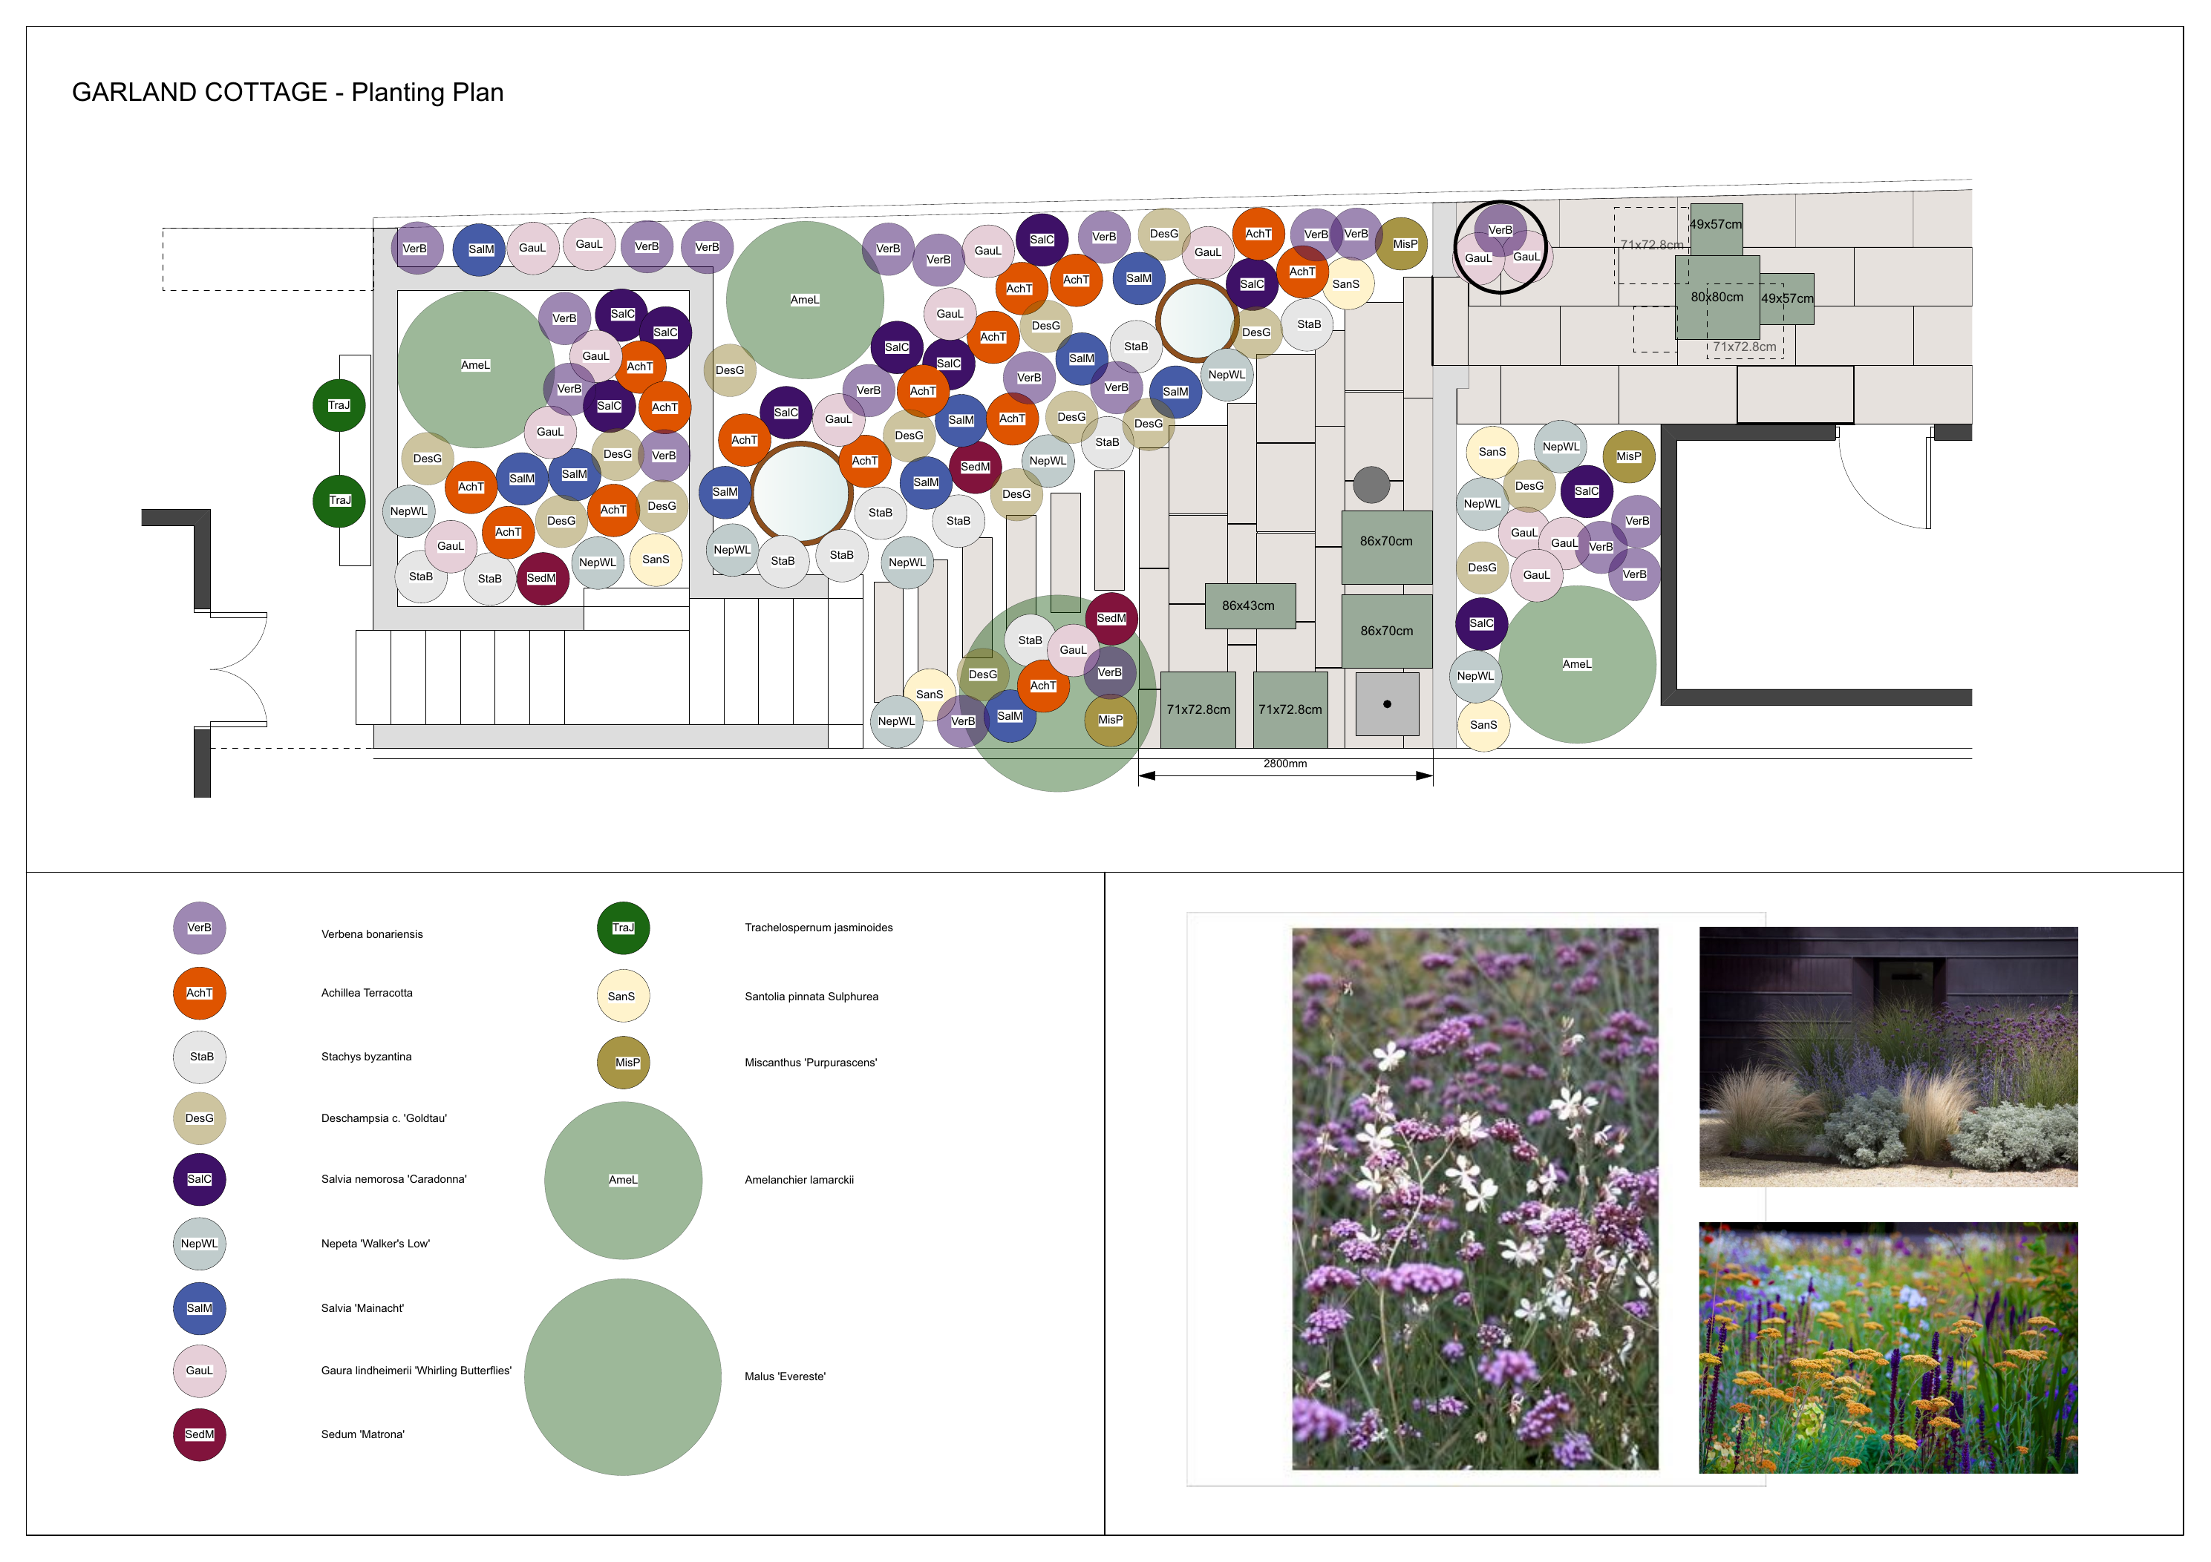
Task: Click the dark purple SalC legend symbol
Action: click(x=199, y=1178)
